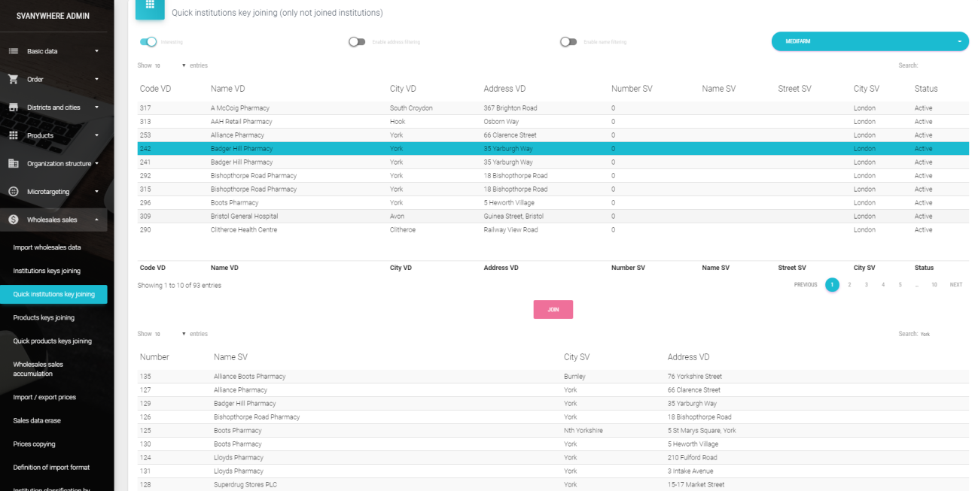The image size is (978, 491).
Task: Click the Basic data list icon
Action: [x=13, y=51]
